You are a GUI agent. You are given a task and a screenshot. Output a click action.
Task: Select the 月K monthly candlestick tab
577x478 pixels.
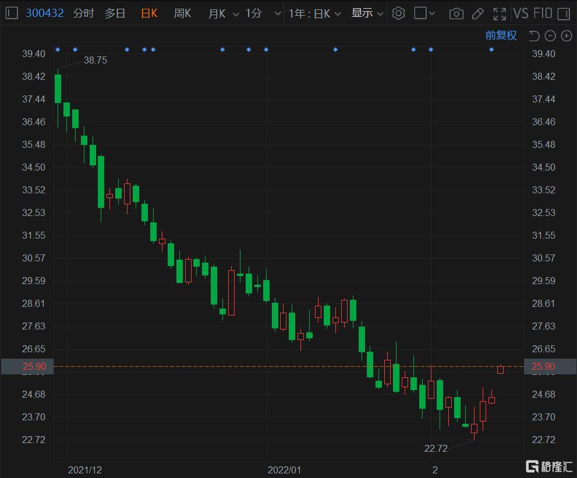(217, 13)
